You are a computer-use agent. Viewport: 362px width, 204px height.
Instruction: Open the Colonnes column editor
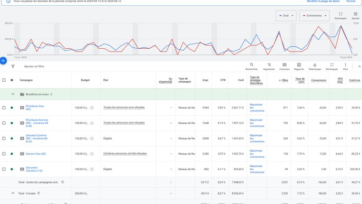(x=284, y=65)
